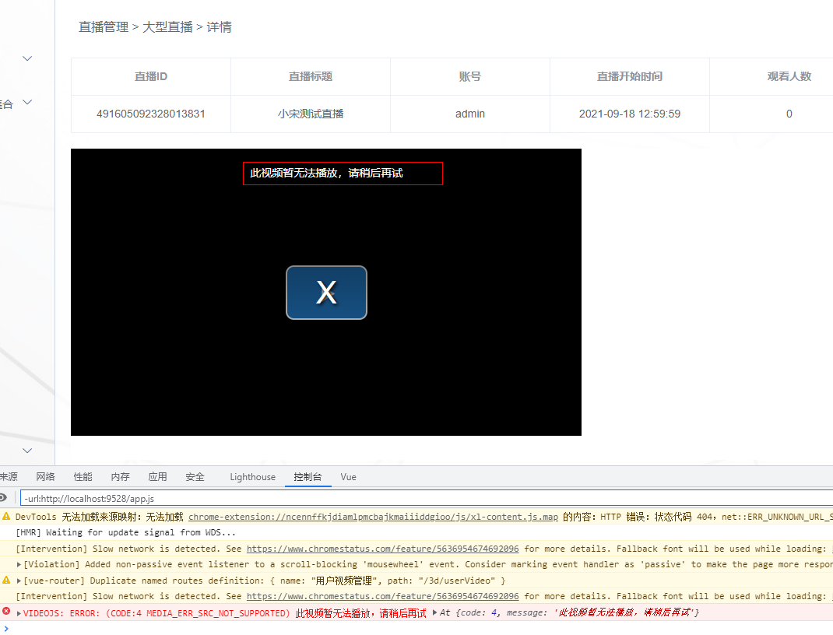Image resolution: width=833 pixels, height=635 pixels.
Task: Click the 小宋测试直播 title cell
Action: click(311, 114)
